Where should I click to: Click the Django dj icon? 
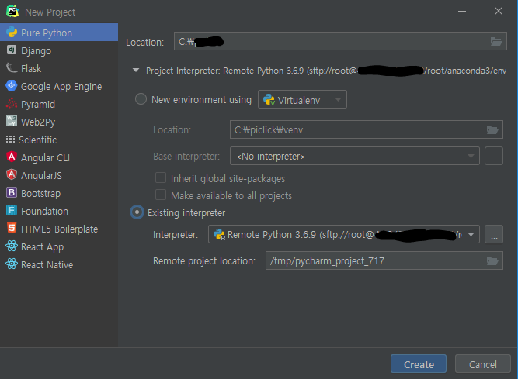(12, 50)
